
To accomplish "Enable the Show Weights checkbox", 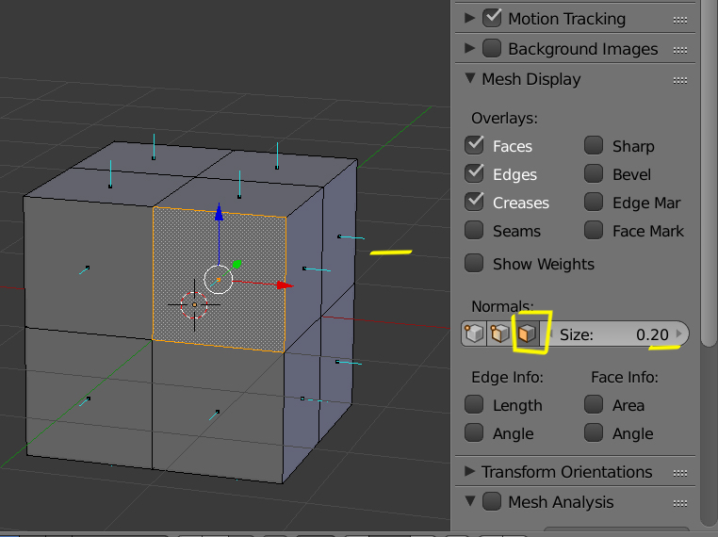I will coord(474,263).
